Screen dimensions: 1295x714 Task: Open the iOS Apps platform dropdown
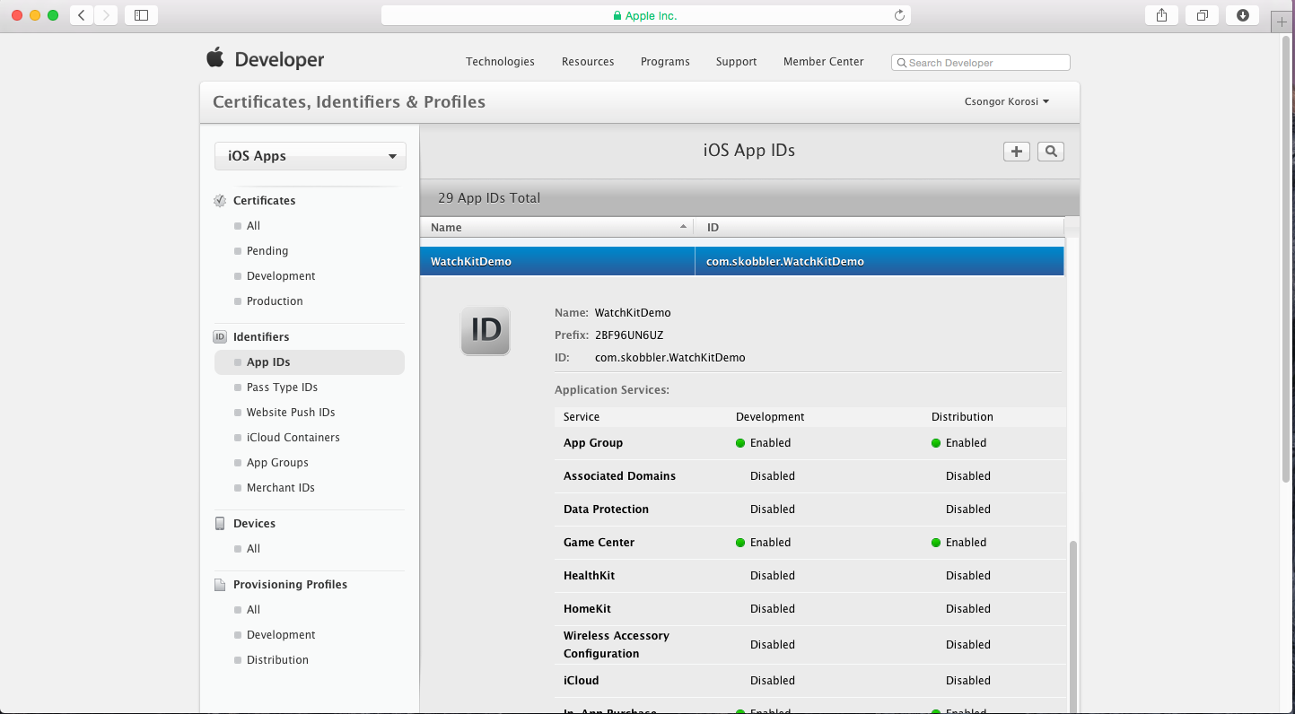(x=310, y=156)
